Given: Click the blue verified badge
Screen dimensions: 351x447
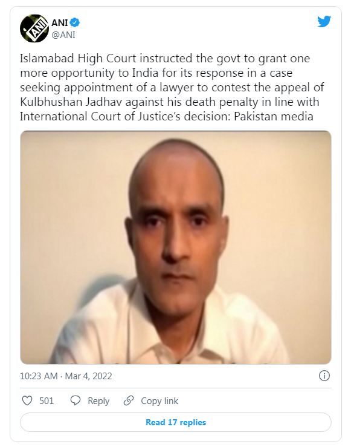Looking at the screenshot, I should (75, 22).
